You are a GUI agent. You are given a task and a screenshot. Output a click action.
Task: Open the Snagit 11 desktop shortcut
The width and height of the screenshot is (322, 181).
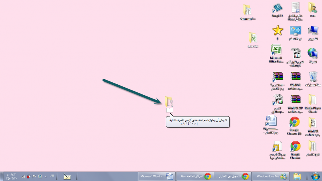pos(277,9)
